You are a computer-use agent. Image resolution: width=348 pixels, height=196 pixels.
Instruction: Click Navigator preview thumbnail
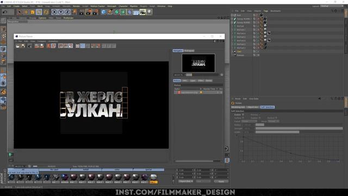pyautogui.click(x=198, y=63)
